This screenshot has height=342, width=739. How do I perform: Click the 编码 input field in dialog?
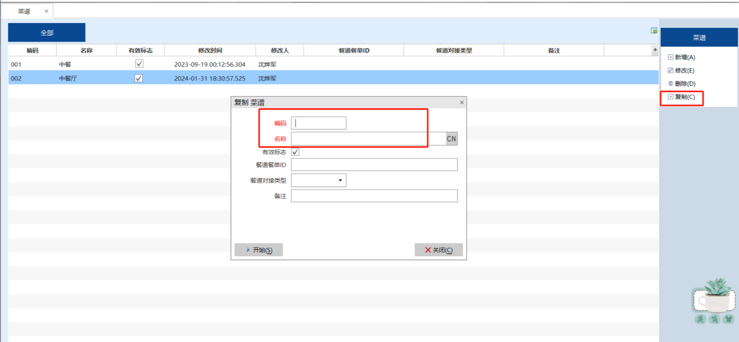[x=319, y=123]
